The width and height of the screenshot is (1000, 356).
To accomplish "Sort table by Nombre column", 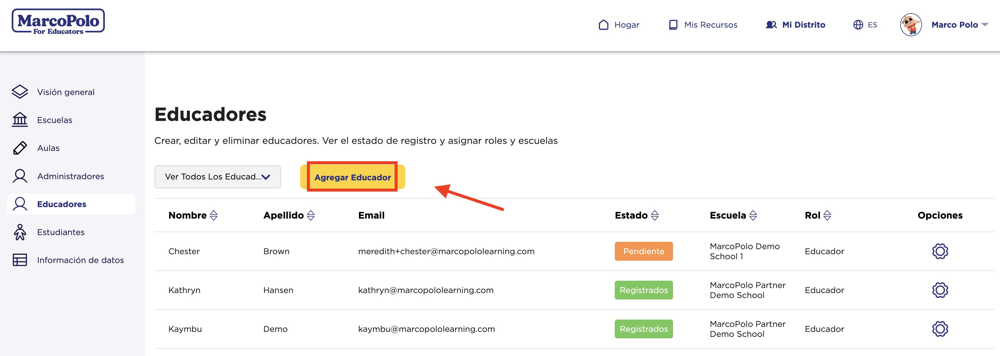I will (x=214, y=215).
